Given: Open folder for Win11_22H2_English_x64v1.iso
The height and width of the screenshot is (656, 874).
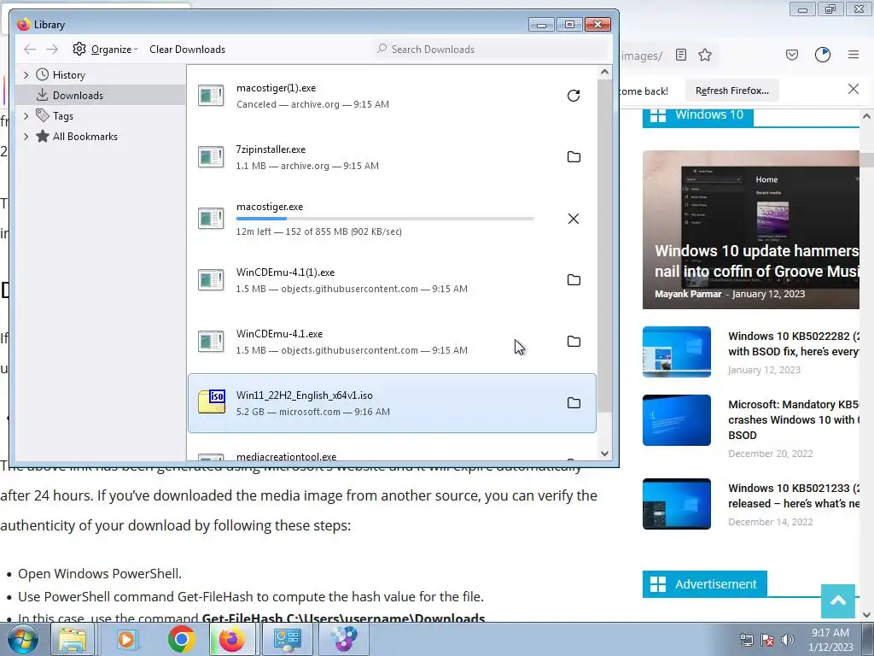Looking at the screenshot, I should [x=574, y=403].
